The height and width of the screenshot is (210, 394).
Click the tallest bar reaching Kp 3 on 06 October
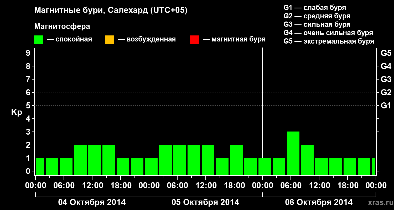click(x=293, y=154)
